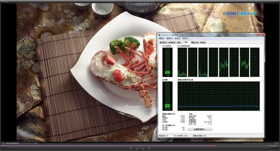The image size is (280, 151).
Task: Click the OPEN file button in player
Action: click(x=255, y=143)
